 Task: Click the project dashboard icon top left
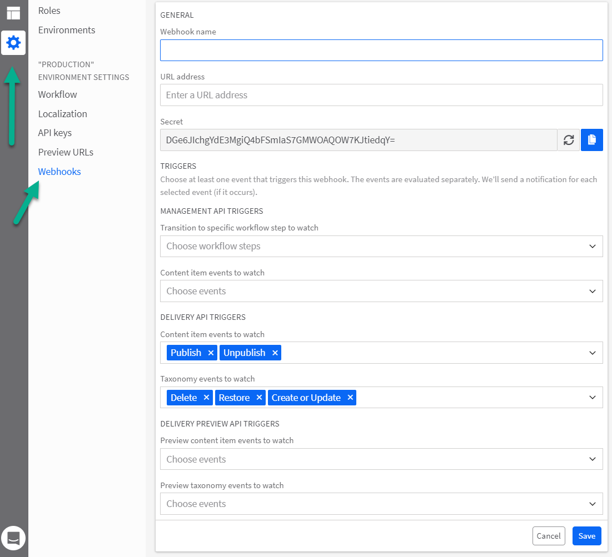13,13
